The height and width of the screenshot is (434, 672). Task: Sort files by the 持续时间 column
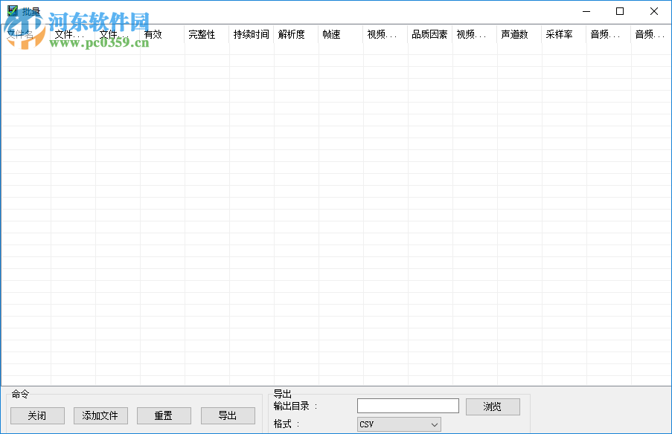250,34
